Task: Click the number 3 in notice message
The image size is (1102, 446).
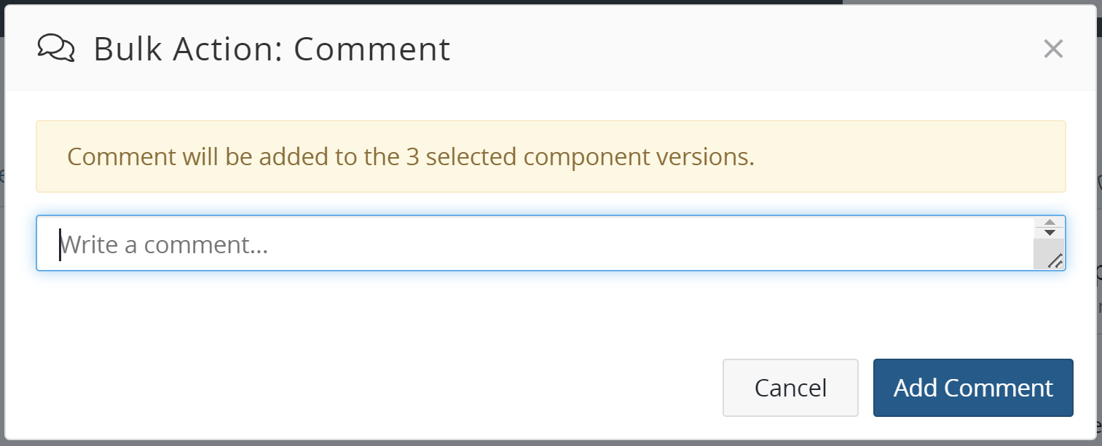Action: point(413,156)
